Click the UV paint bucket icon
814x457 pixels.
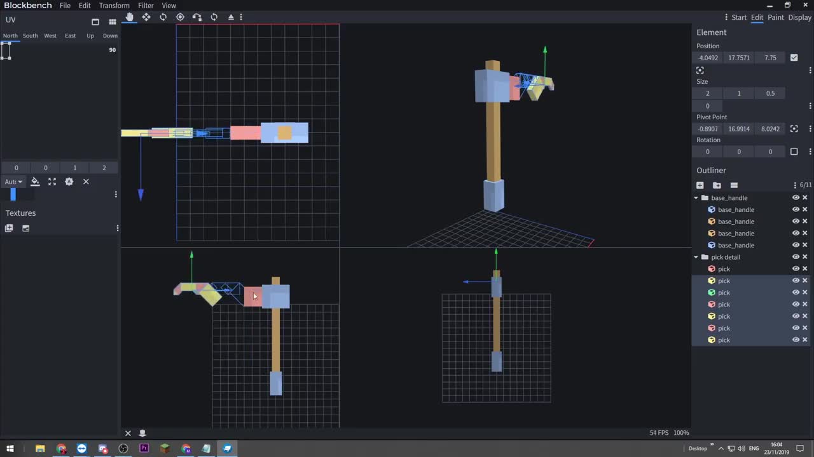pyautogui.click(x=35, y=182)
